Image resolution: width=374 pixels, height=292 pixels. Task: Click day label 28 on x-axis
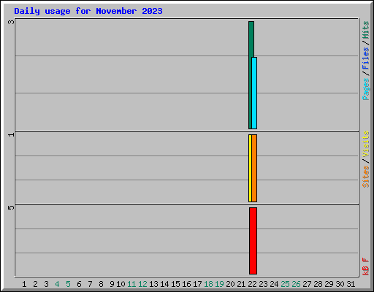[318, 284]
